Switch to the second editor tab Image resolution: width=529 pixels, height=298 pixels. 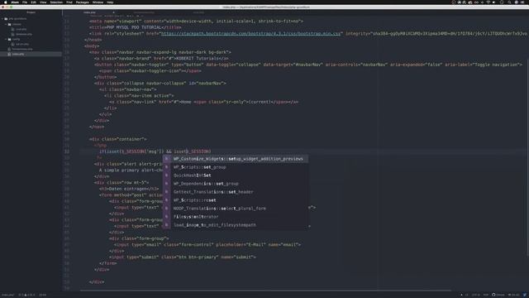(x=144, y=12)
